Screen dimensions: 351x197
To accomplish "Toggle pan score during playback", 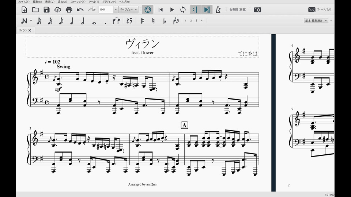I will (207, 9).
